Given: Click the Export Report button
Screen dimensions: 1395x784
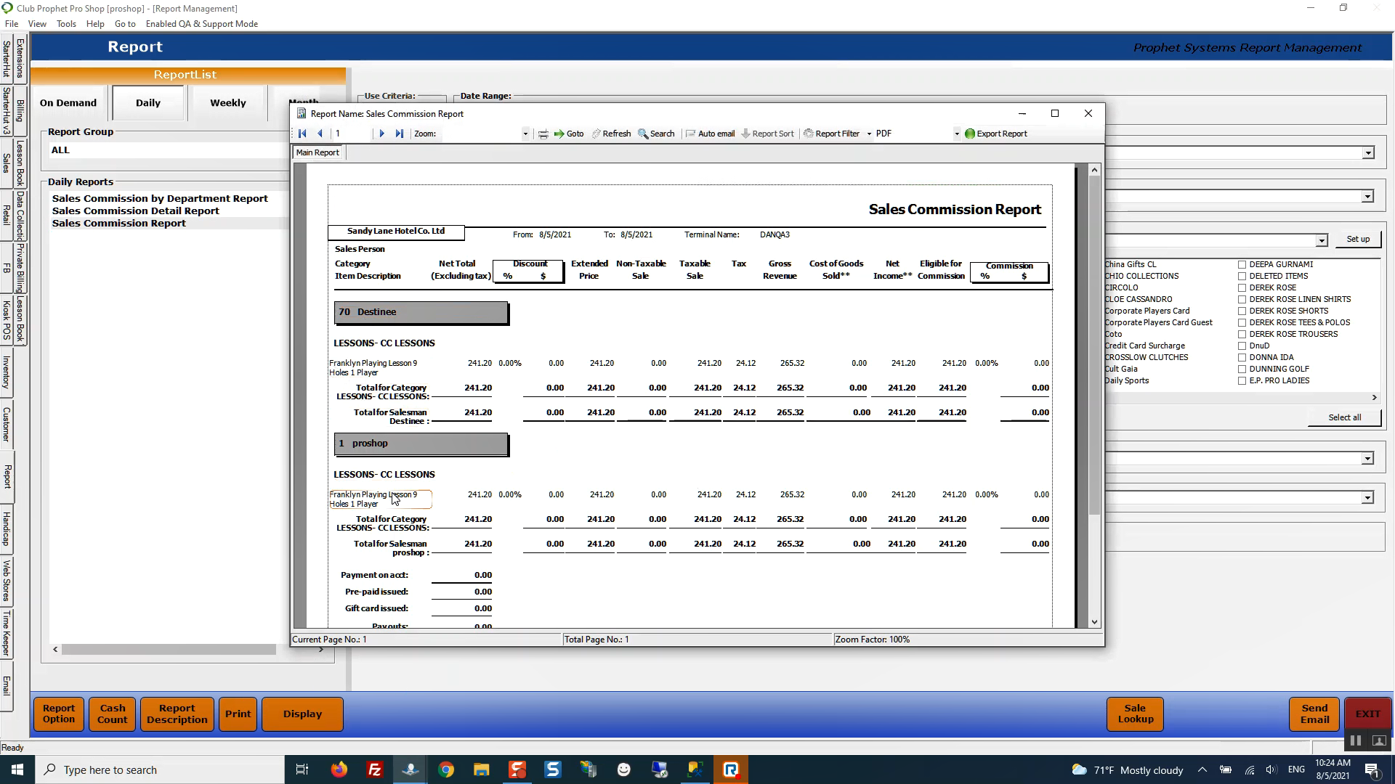Looking at the screenshot, I should [995, 134].
